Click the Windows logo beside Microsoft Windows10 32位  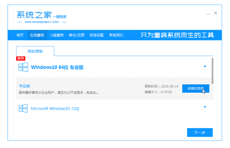(x=23, y=108)
